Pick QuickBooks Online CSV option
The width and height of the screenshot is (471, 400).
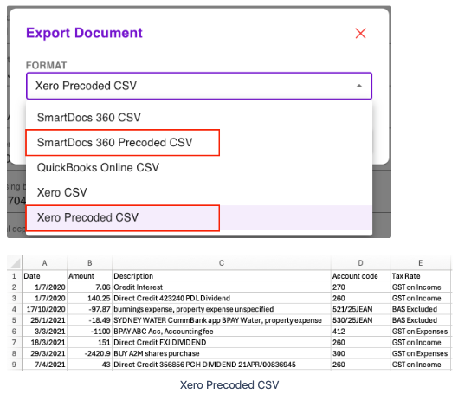tap(199, 168)
